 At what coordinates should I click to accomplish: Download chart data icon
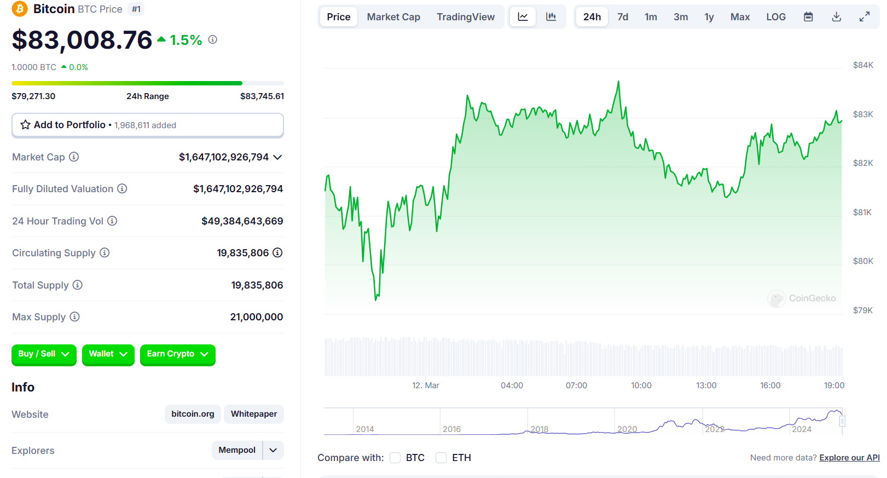[x=837, y=17]
